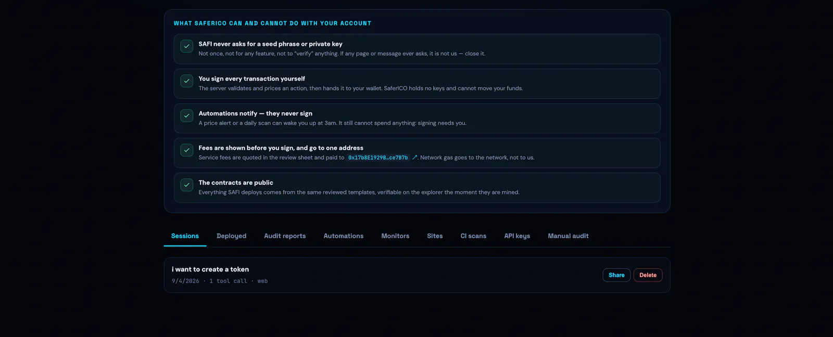Viewport: 833px width, 337px height.
Task: Open the external link arrow after the fee address
Action: [x=415, y=158]
